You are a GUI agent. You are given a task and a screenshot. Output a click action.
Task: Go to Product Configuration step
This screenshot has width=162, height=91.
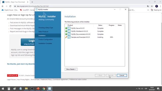(x=46, y=39)
